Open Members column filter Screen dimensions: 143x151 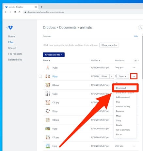point(119,60)
